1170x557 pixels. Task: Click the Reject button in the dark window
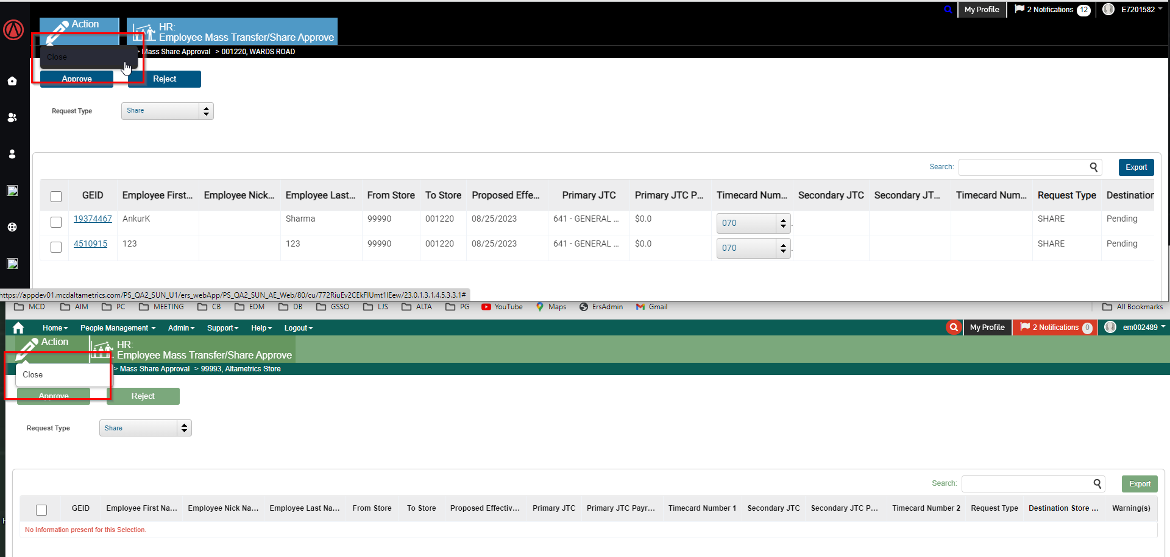point(165,79)
